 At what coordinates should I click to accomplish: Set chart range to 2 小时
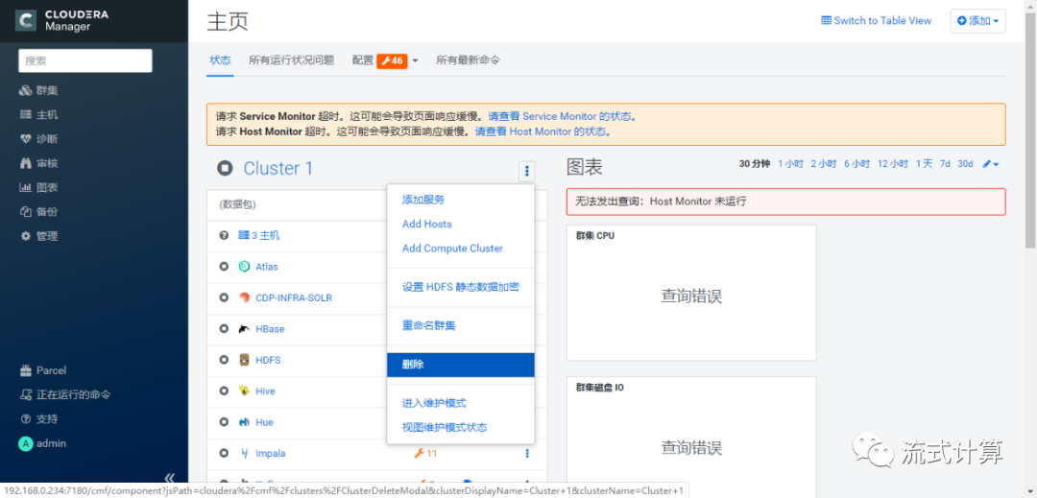coord(824,164)
